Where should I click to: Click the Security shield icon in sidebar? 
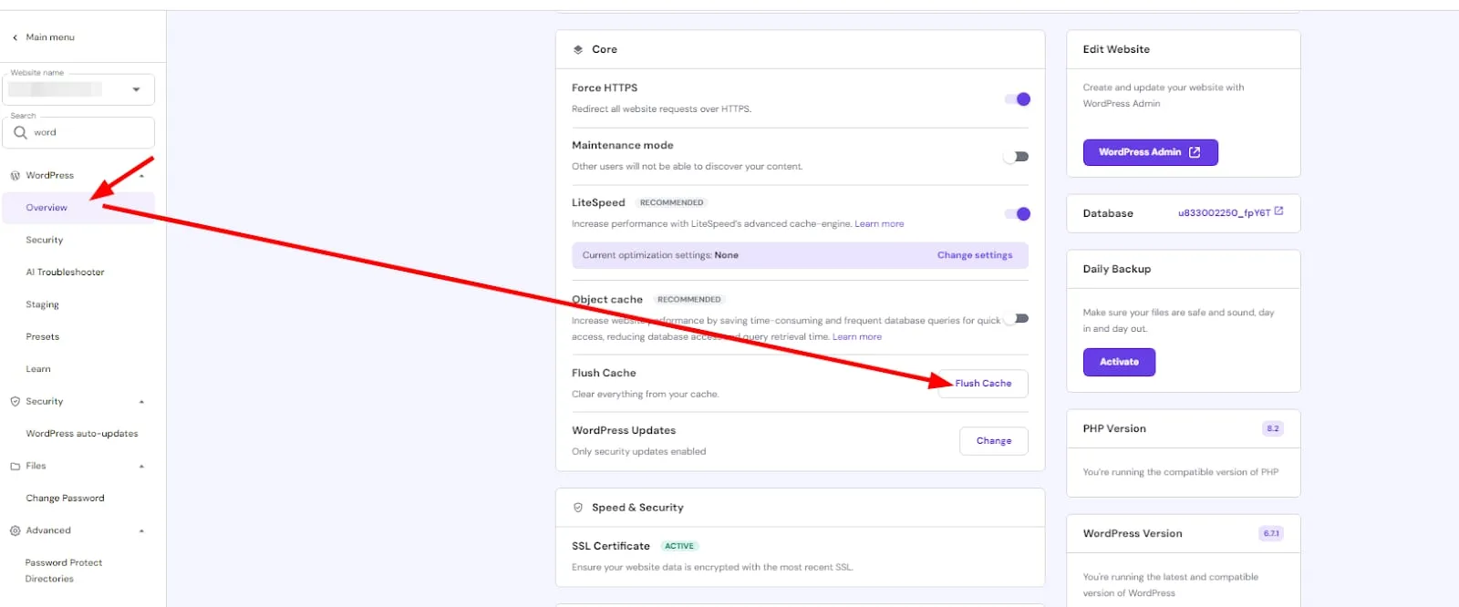click(x=15, y=402)
